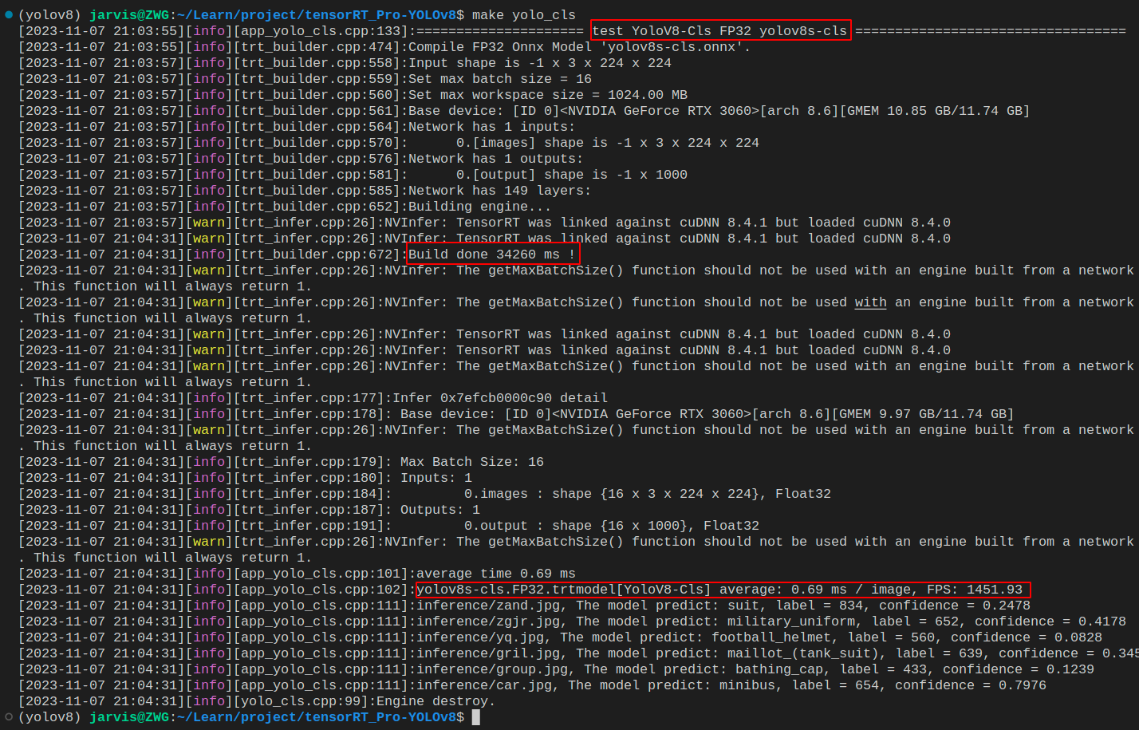1139x730 pixels.
Task: Click 'Max Batch Size: 16' message
Action: [472, 462]
